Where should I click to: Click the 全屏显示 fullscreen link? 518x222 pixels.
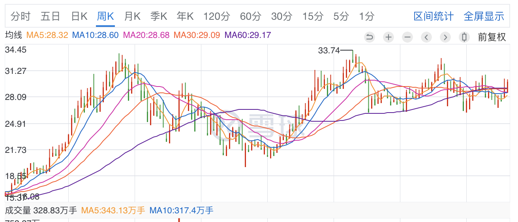click(x=484, y=16)
